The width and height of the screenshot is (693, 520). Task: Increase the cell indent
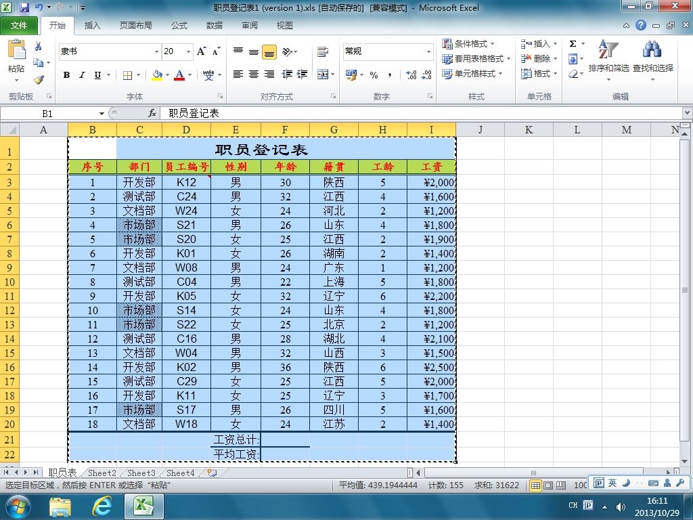click(x=303, y=74)
